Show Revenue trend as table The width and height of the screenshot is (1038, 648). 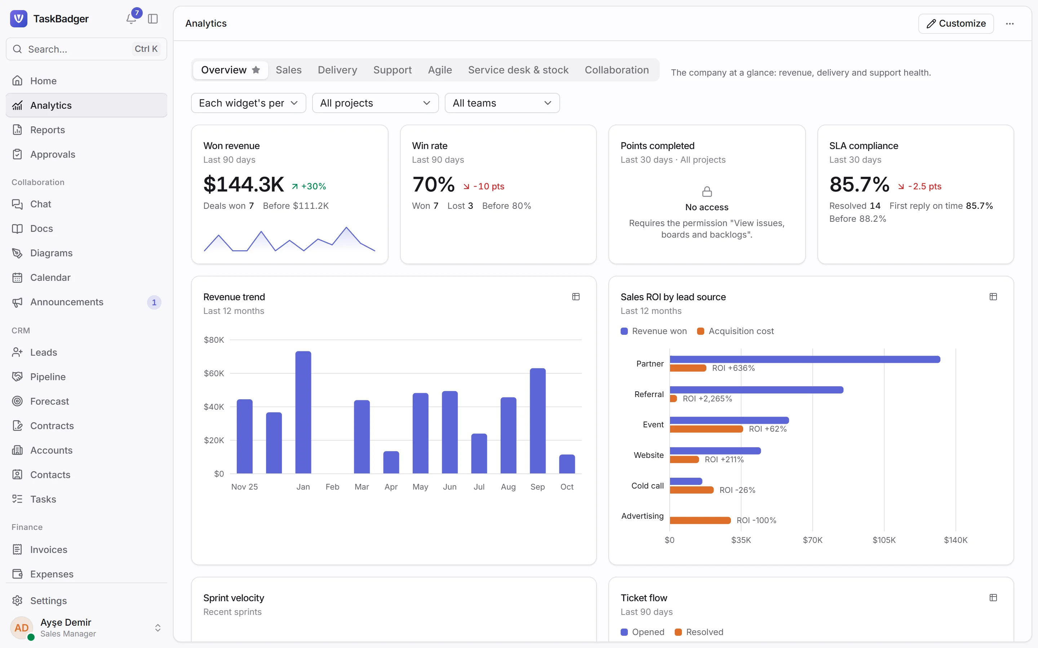click(x=576, y=297)
